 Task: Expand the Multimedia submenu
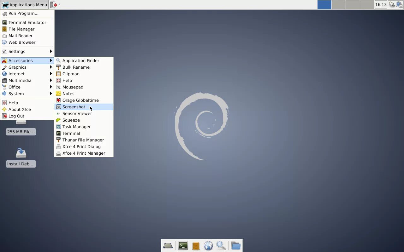27,80
